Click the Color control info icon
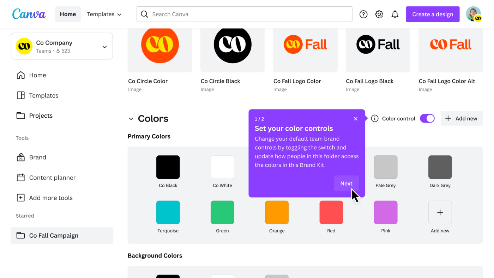This screenshot has width=494, height=278. [x=375, y=119]
